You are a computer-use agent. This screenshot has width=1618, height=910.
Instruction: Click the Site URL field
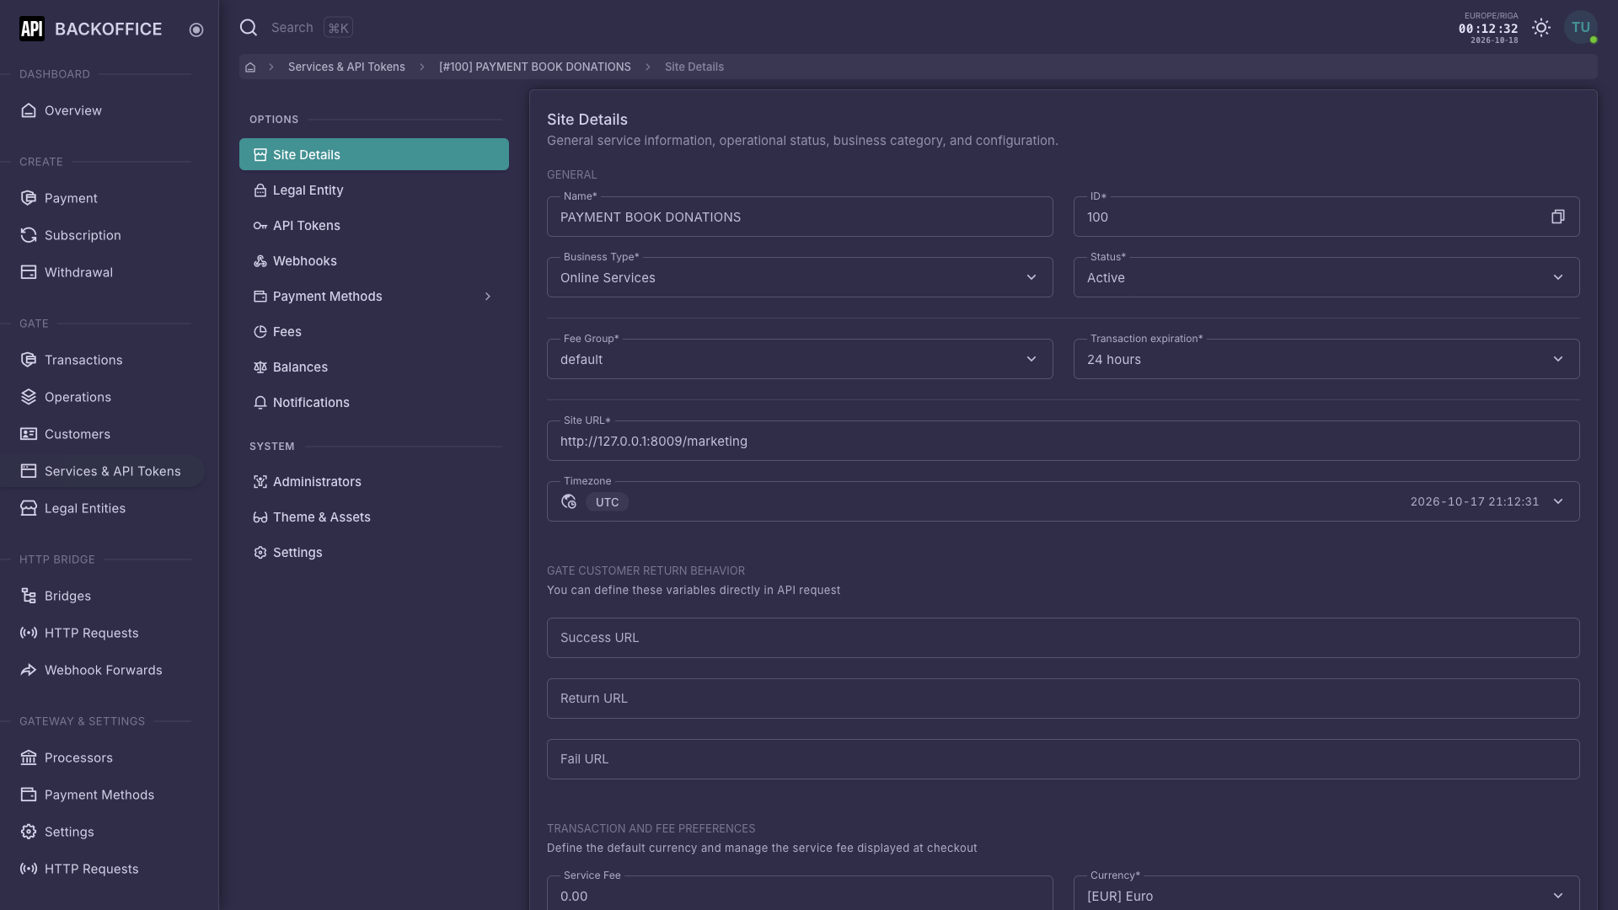coord(1063,441)
